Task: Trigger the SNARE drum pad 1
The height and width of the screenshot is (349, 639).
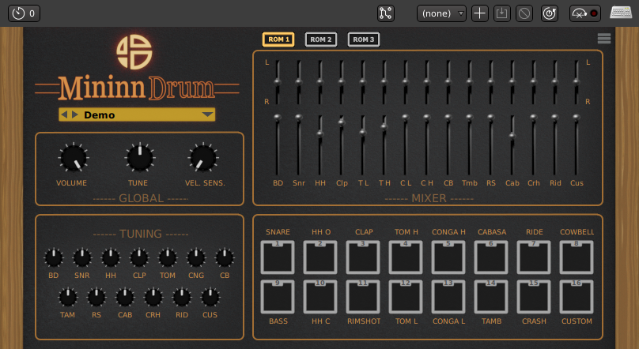Action: pos(278,257)
